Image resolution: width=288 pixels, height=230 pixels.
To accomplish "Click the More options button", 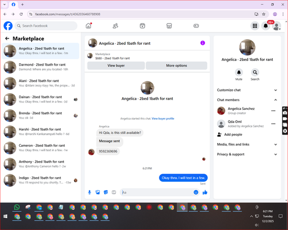I will click(176, 66).
